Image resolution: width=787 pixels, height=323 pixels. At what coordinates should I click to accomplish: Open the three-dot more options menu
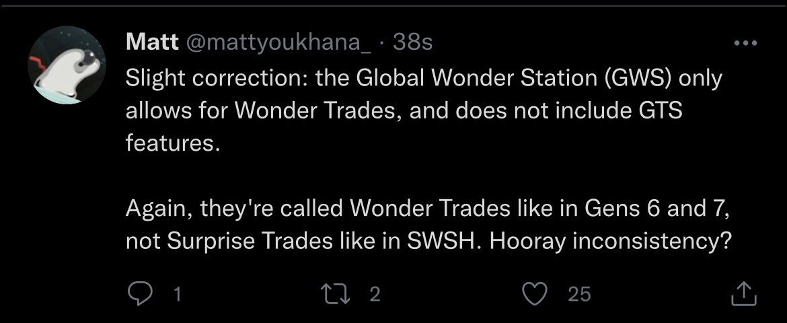point(745,43)
